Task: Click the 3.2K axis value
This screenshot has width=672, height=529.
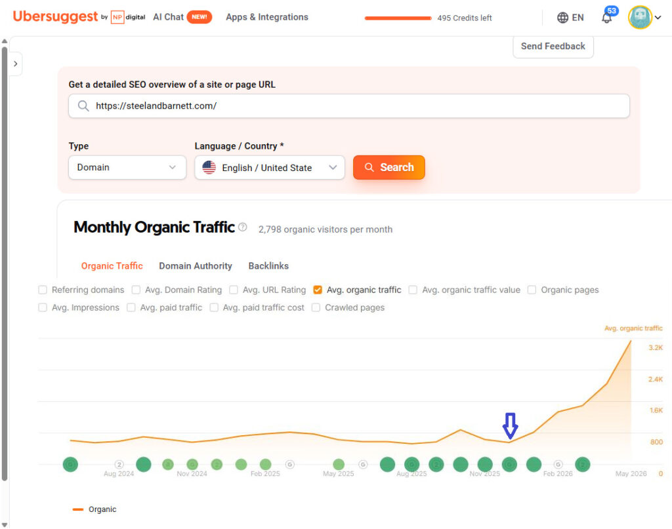Action: [x=656, y=347]
